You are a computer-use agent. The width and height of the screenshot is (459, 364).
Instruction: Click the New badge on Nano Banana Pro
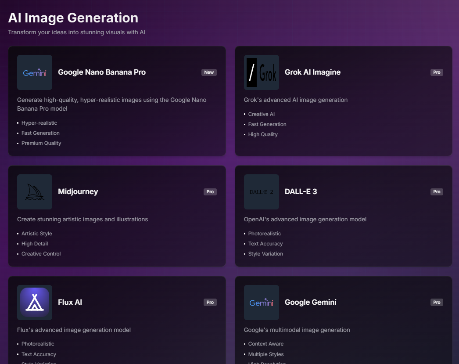209,72
